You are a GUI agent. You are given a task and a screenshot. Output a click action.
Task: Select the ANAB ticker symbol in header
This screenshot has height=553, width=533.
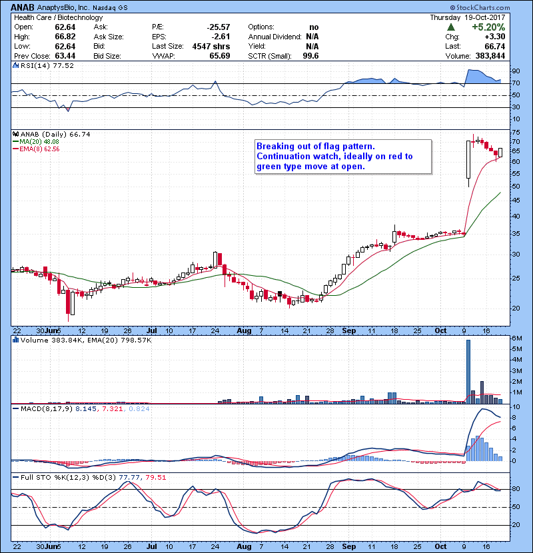[22, 7]
